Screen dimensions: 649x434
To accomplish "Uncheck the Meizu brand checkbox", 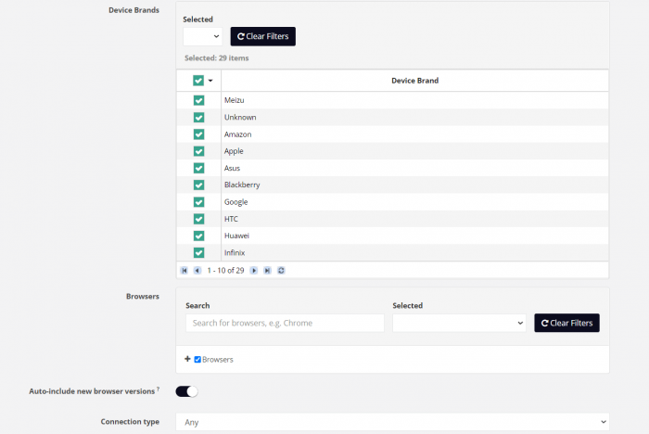I will [x=198, y=100].
